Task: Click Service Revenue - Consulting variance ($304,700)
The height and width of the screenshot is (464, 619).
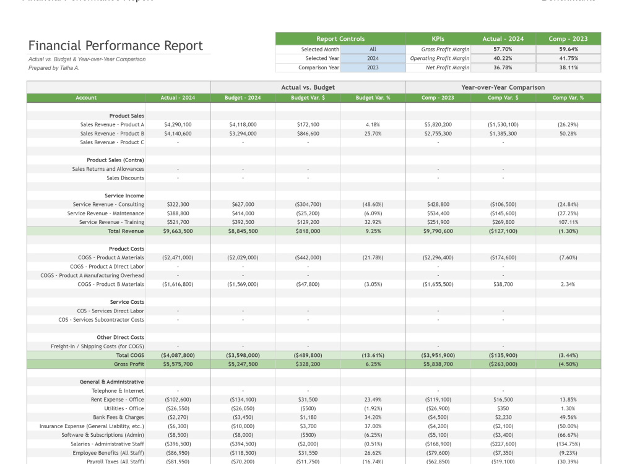Action: coord(308,204)
